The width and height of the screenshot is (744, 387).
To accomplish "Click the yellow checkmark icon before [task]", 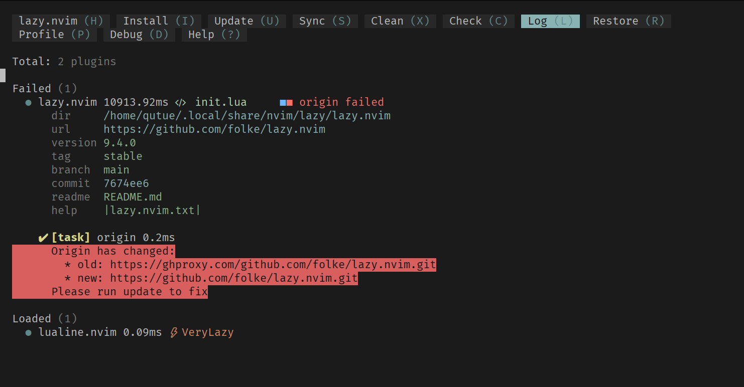I will point(43,238).
